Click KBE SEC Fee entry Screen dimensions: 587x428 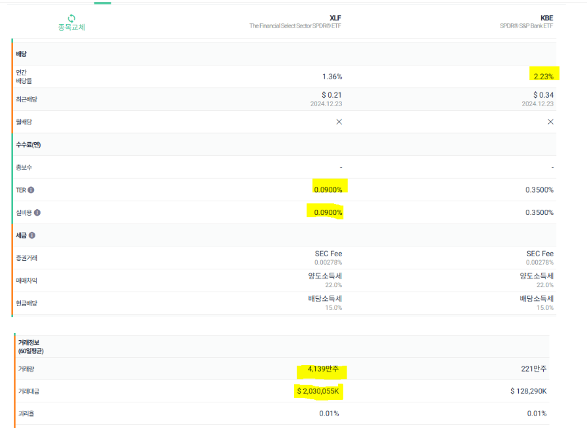(x=540, y=258)
